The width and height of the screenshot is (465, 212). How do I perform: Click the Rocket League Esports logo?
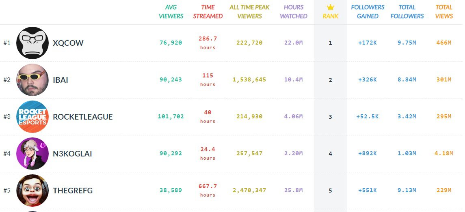click(x=32, y=117)
